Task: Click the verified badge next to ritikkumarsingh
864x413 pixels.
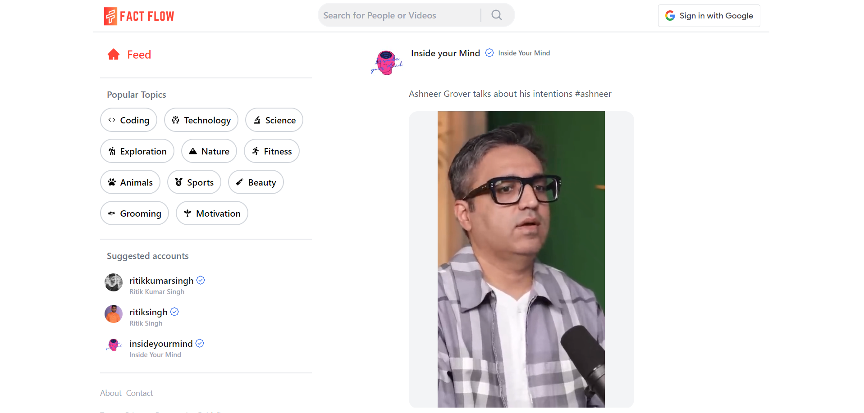Action: [200, 280]
